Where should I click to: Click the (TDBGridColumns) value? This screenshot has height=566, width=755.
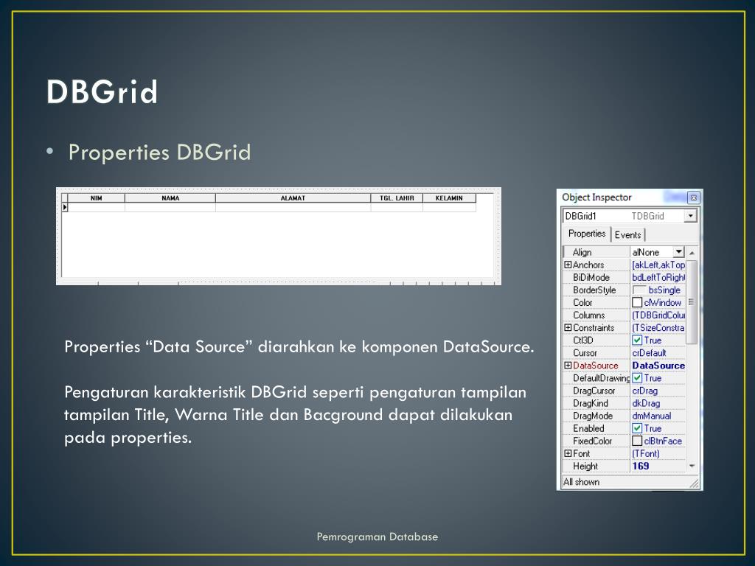tap(658, 315)
